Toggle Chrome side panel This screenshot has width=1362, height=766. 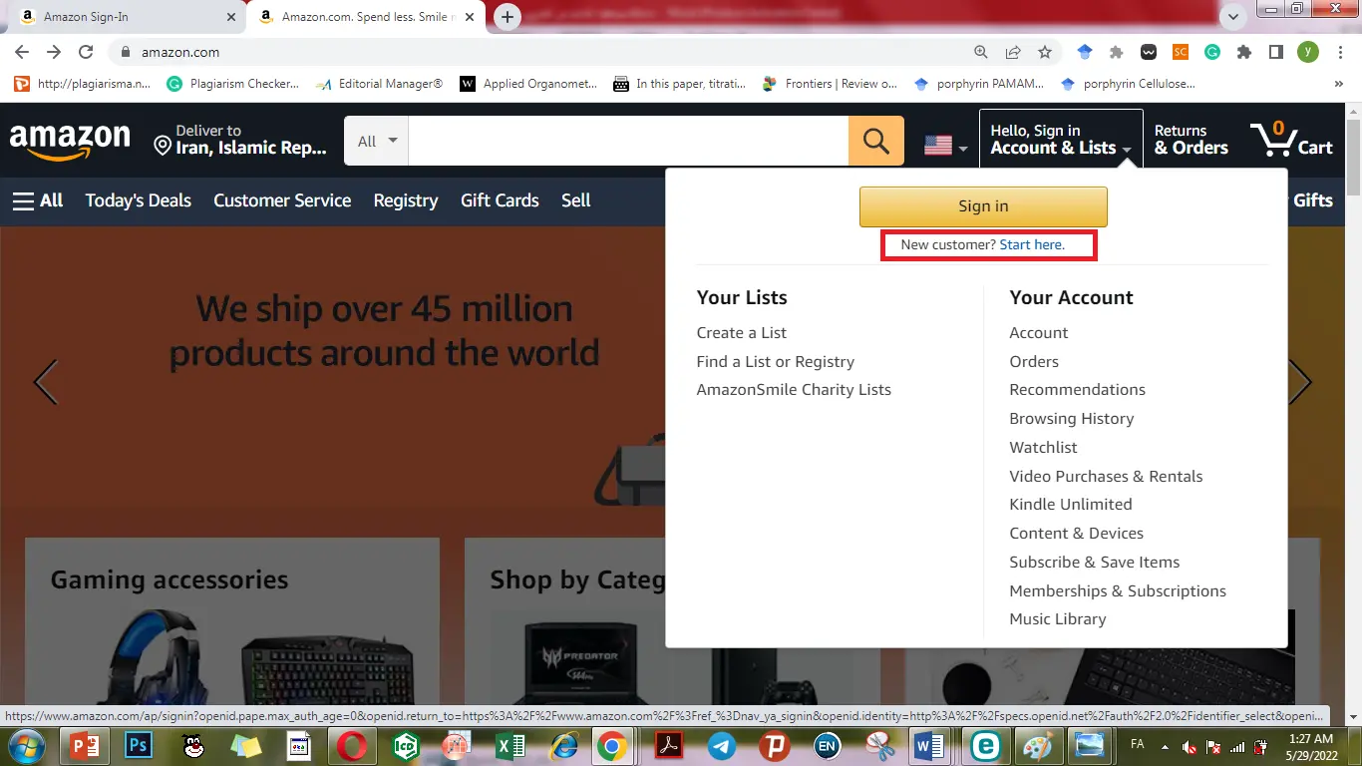click(x=1275, y=52)
